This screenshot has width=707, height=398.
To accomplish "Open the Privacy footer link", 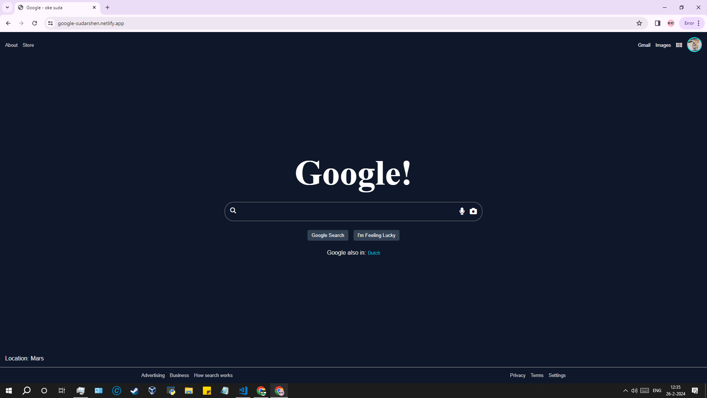I will pyautogui.click(x=518, y=375).
